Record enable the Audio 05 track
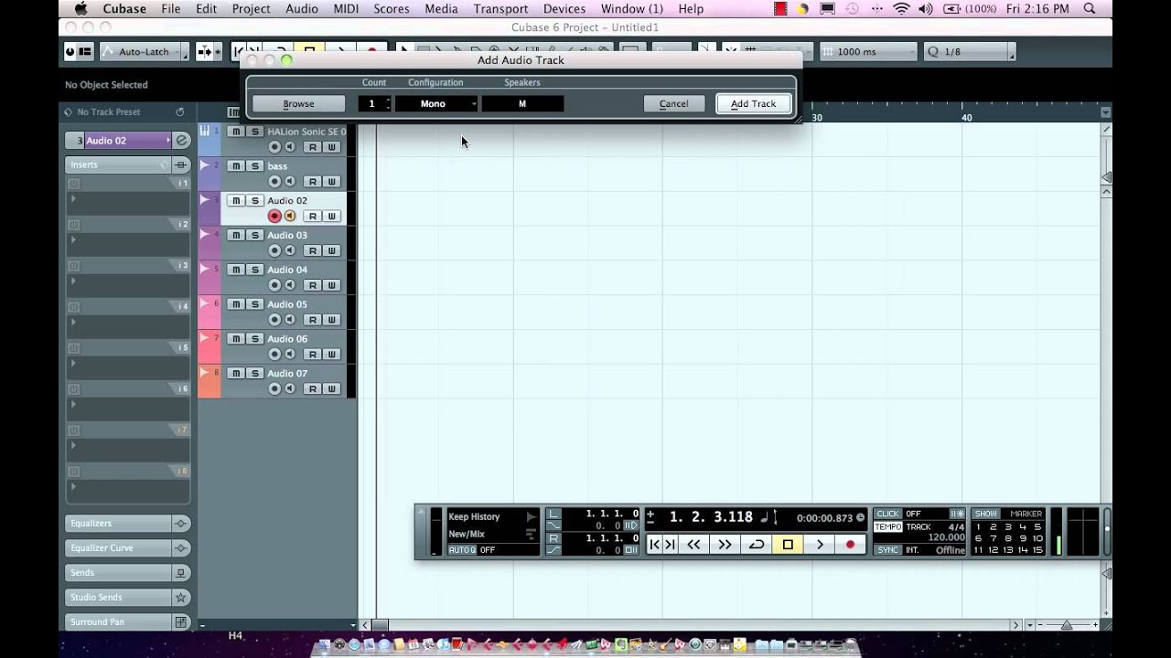This screenshot has width=1171, height=658. [274, 320]
